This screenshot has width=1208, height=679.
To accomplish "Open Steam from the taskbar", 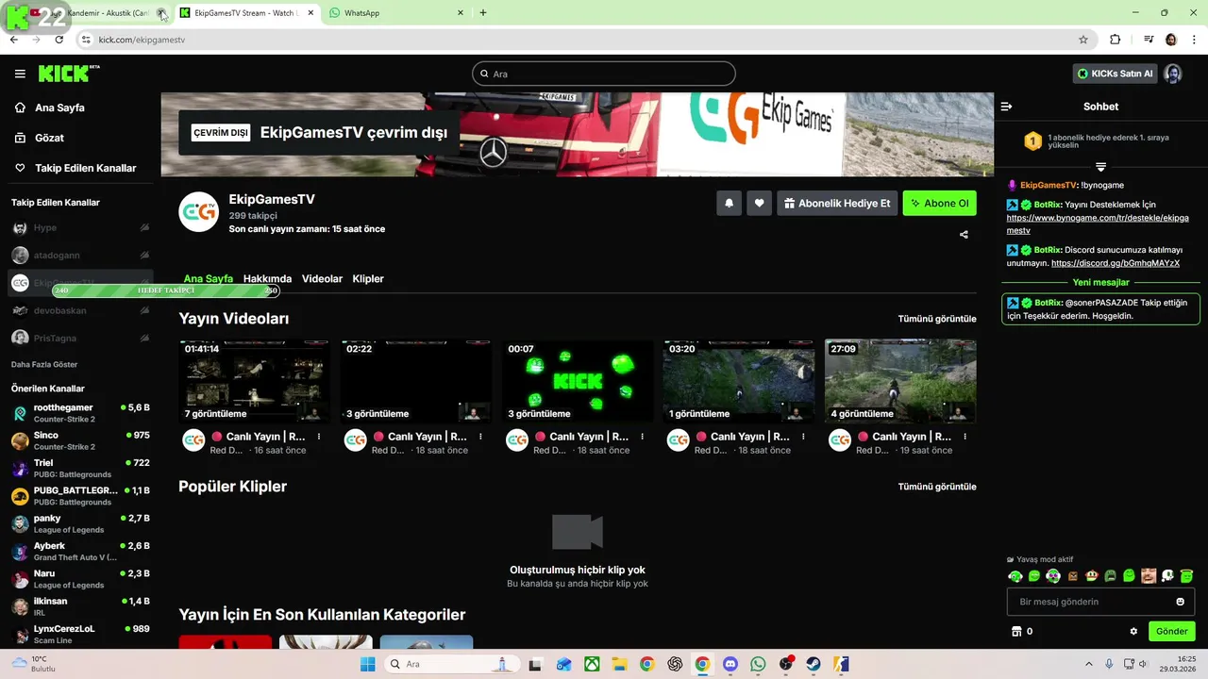I will 813,664.
